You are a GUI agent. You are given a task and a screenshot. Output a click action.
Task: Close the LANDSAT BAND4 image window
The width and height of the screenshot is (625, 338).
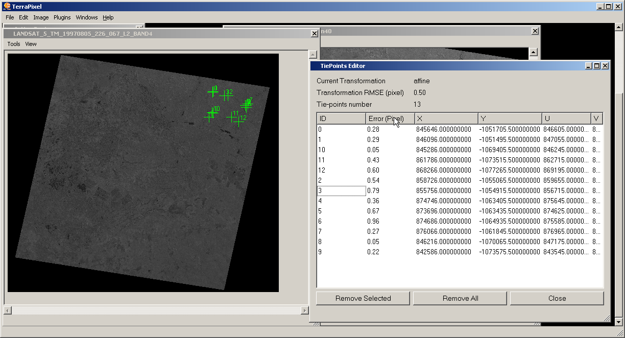[314, 34]
